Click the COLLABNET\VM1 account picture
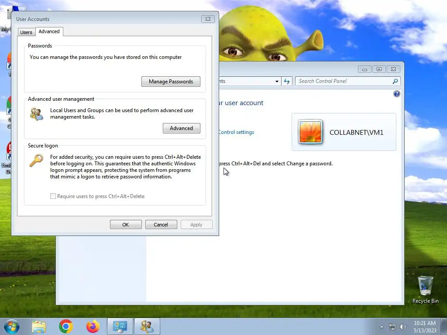 [310, 132]
